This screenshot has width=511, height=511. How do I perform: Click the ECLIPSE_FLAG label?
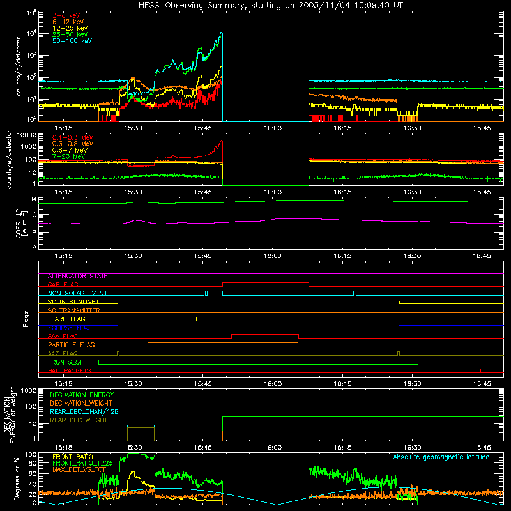pyautogui.click(x=70, y=328)
